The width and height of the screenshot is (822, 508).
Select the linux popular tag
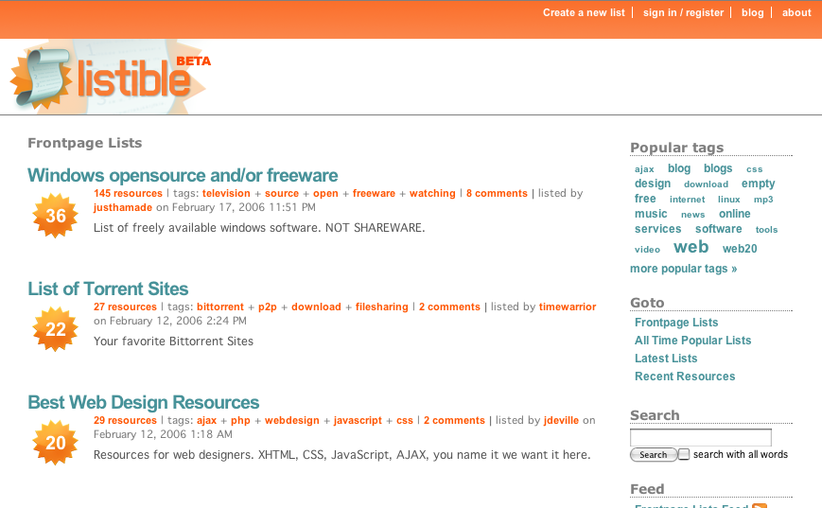(x=728, y=200)
